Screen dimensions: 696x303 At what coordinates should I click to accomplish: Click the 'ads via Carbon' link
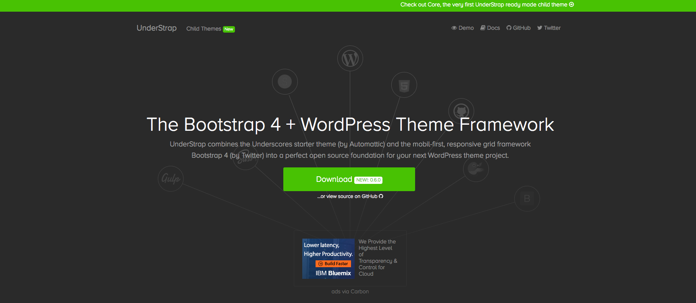click(350, 291)
